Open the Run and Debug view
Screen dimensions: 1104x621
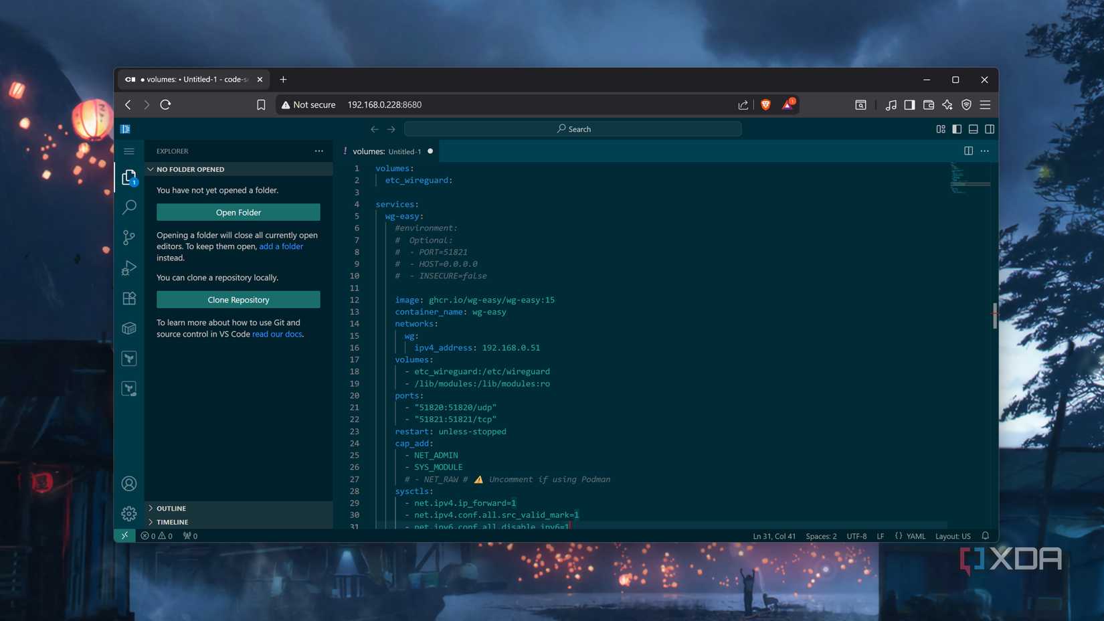(x=129, y=268)
